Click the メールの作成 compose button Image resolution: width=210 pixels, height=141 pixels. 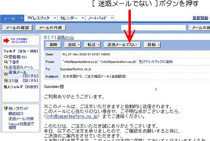[50, 28]
